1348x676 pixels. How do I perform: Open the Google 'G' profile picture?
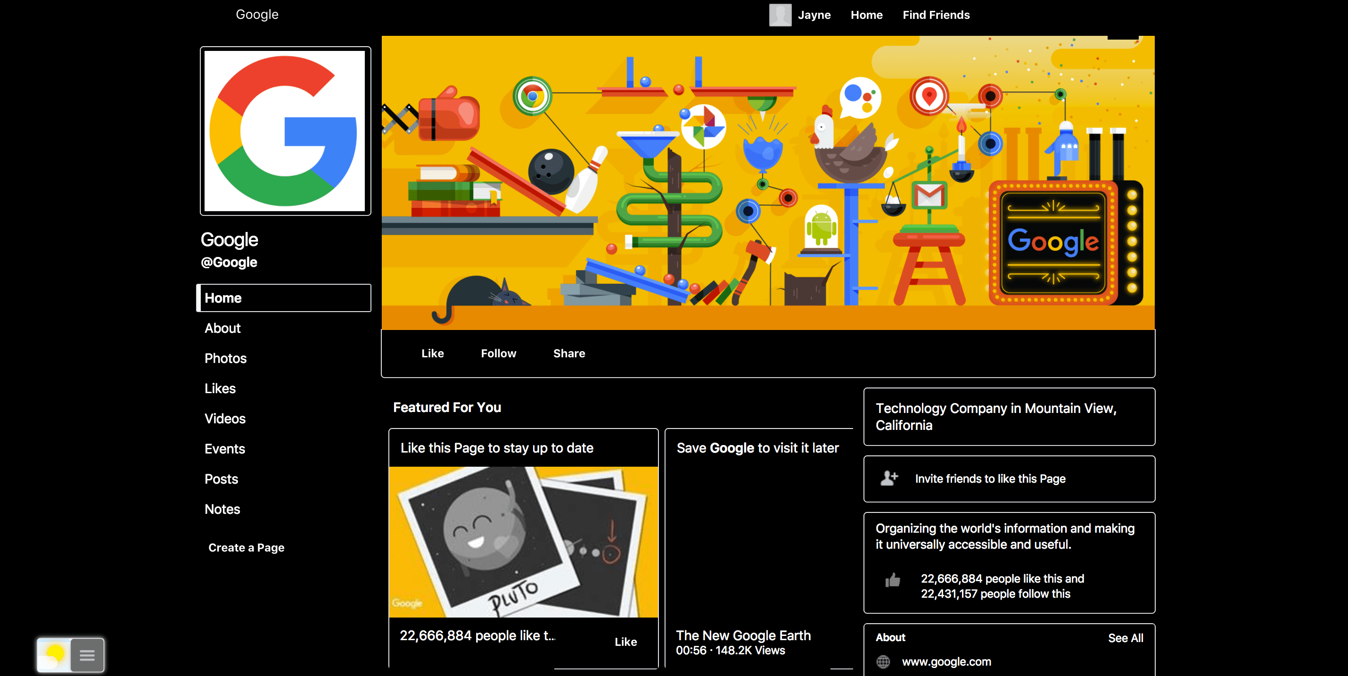[x=285, y=131]
